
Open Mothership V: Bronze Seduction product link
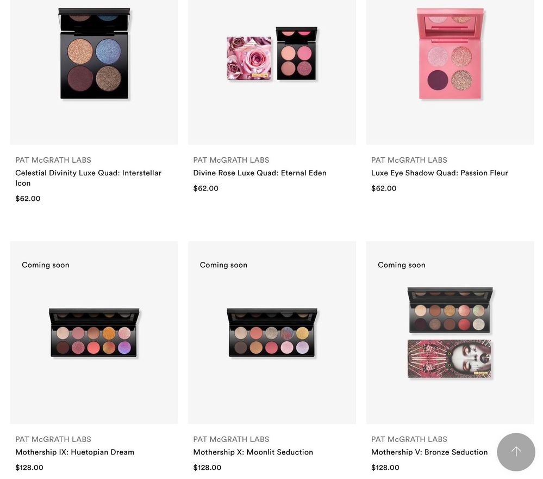pyautogui.click(x=429, y=452)
